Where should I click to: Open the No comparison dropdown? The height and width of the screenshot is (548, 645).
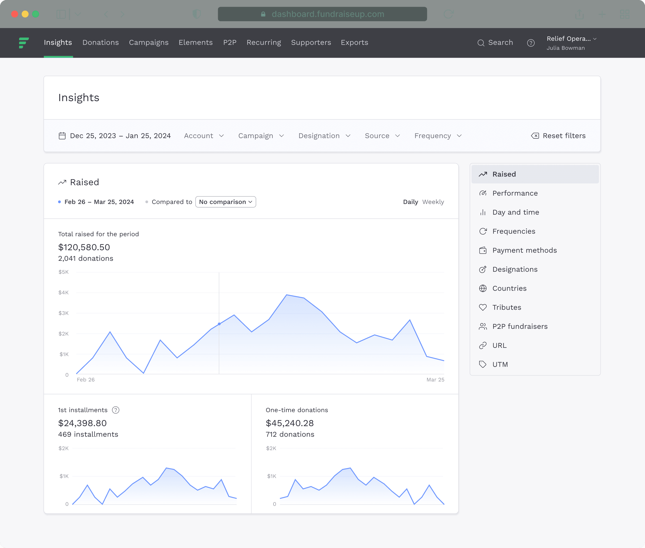(x=226, y=202)
